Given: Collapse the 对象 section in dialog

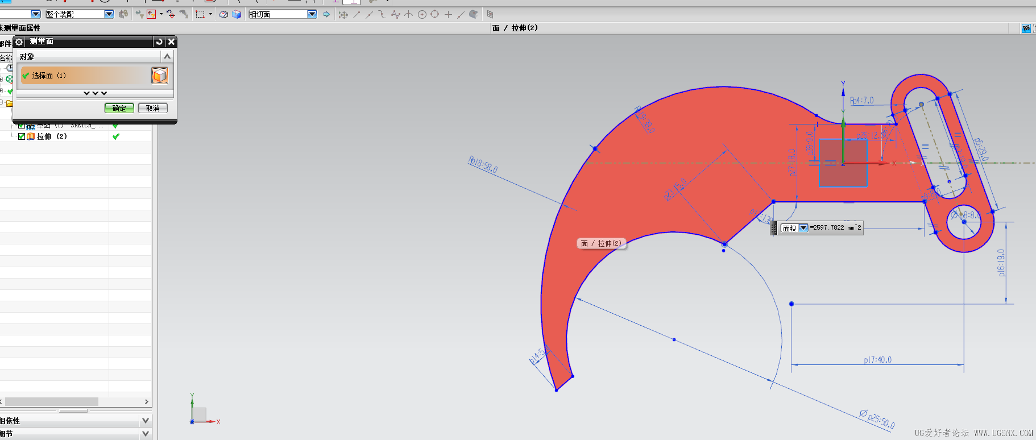Looking at the screenshot, I should [167, 56].
